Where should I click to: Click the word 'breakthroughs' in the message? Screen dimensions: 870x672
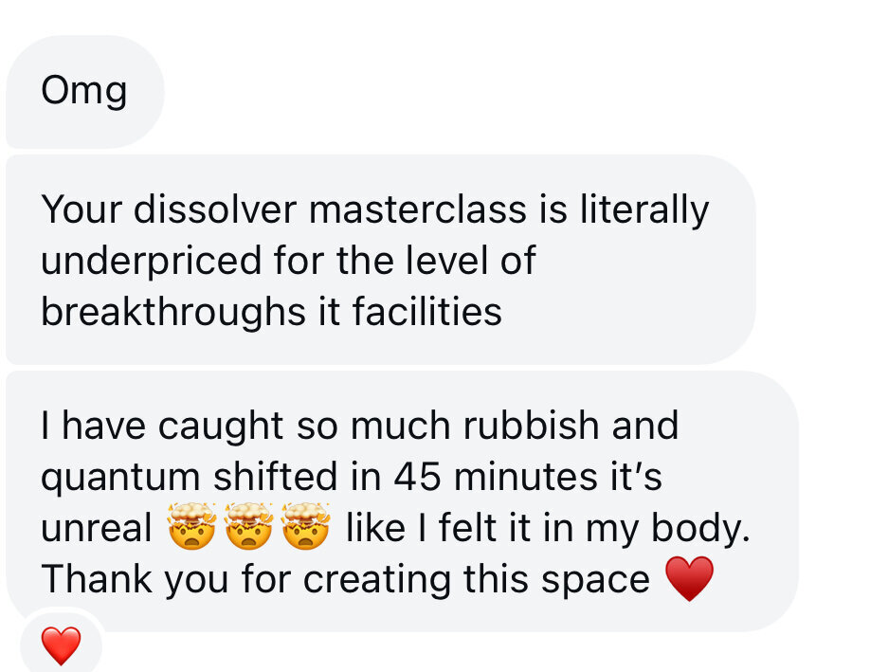coord(173,312)
